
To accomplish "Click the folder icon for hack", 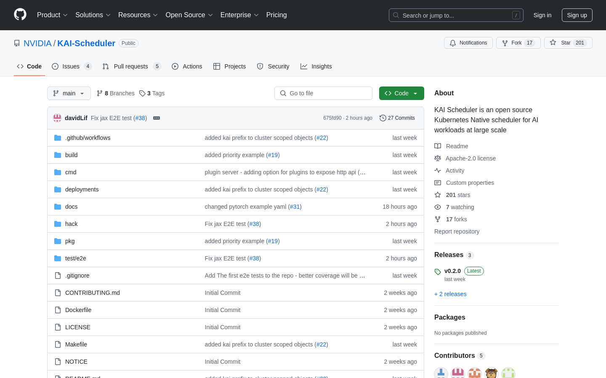I will click(x=58, y=224).
